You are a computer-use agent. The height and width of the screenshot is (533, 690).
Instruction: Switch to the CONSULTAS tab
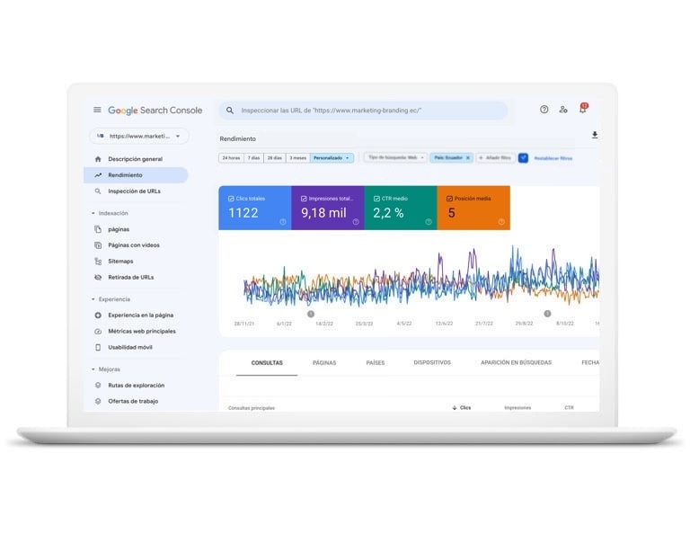coord(267,362)
